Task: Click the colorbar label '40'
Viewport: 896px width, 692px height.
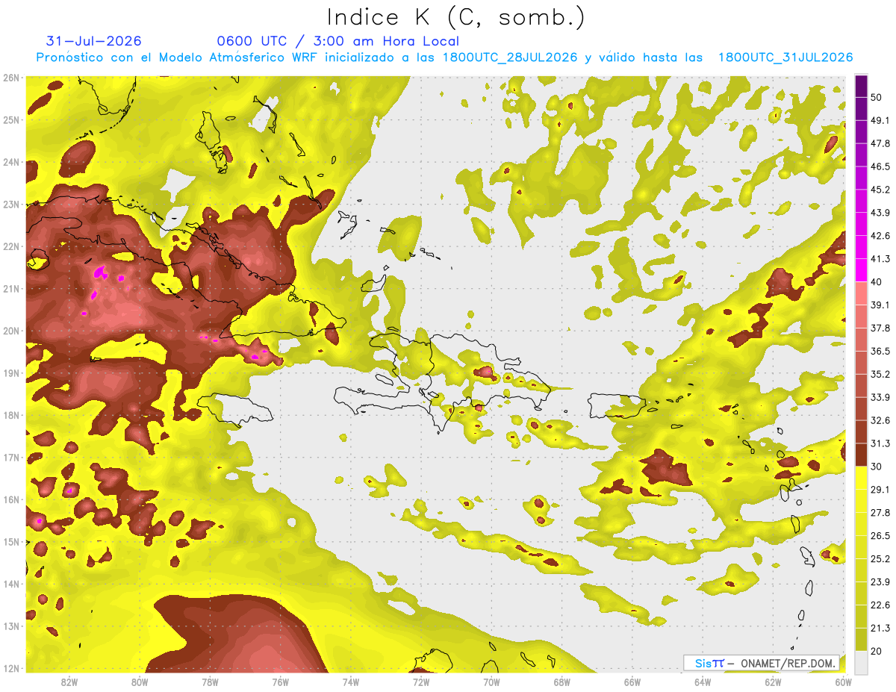Action: (x=877, y=281)
